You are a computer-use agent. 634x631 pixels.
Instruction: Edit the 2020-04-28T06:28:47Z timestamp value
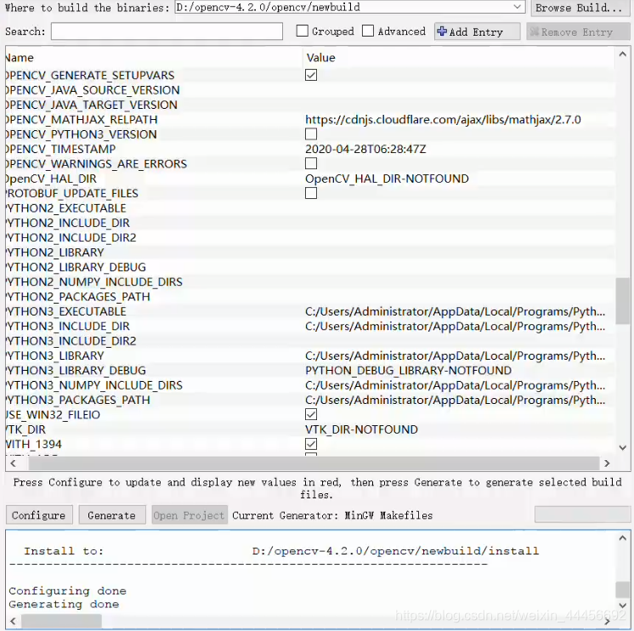pos(365,150)
